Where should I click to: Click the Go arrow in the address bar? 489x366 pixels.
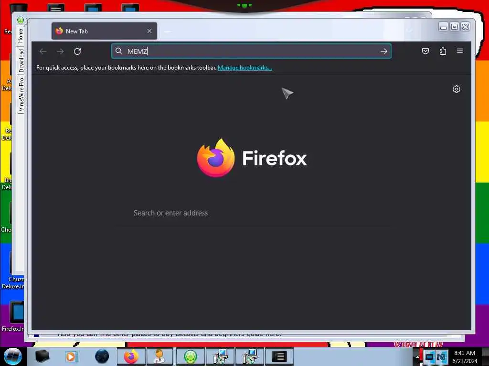384,51
